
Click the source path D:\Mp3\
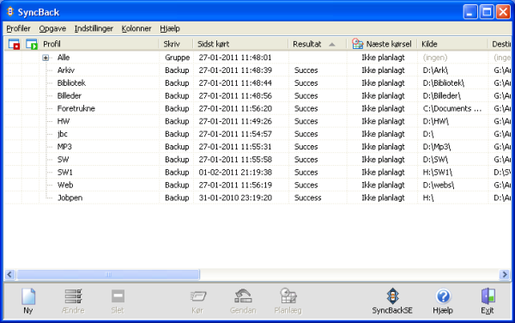(437, 147)
